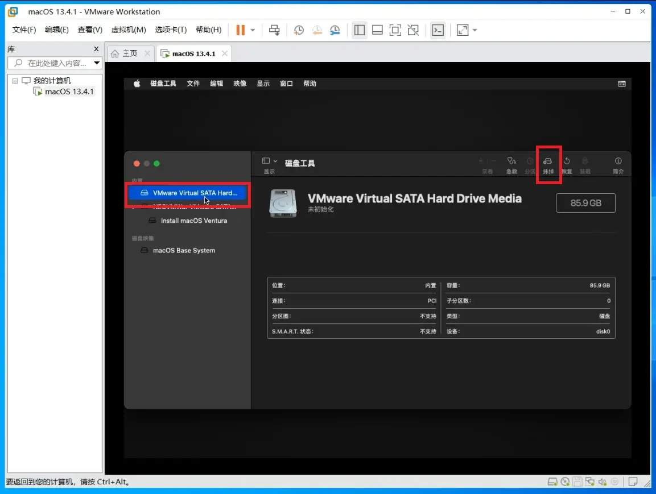Select macOS 13.4.1 in the library tree
656x494 pixels.
pos(69,92)
